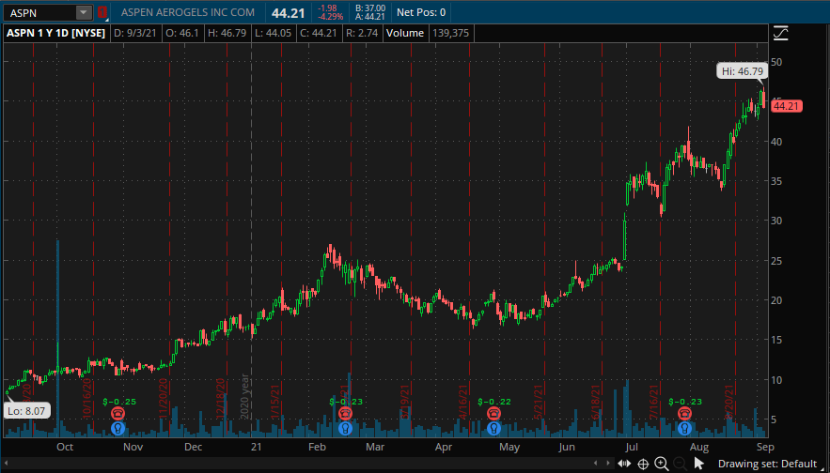The height and width of the screenshot is (473, 830).
Task: Click the 10/16/20 expiration date marker
Action: [x=86, y=399]
